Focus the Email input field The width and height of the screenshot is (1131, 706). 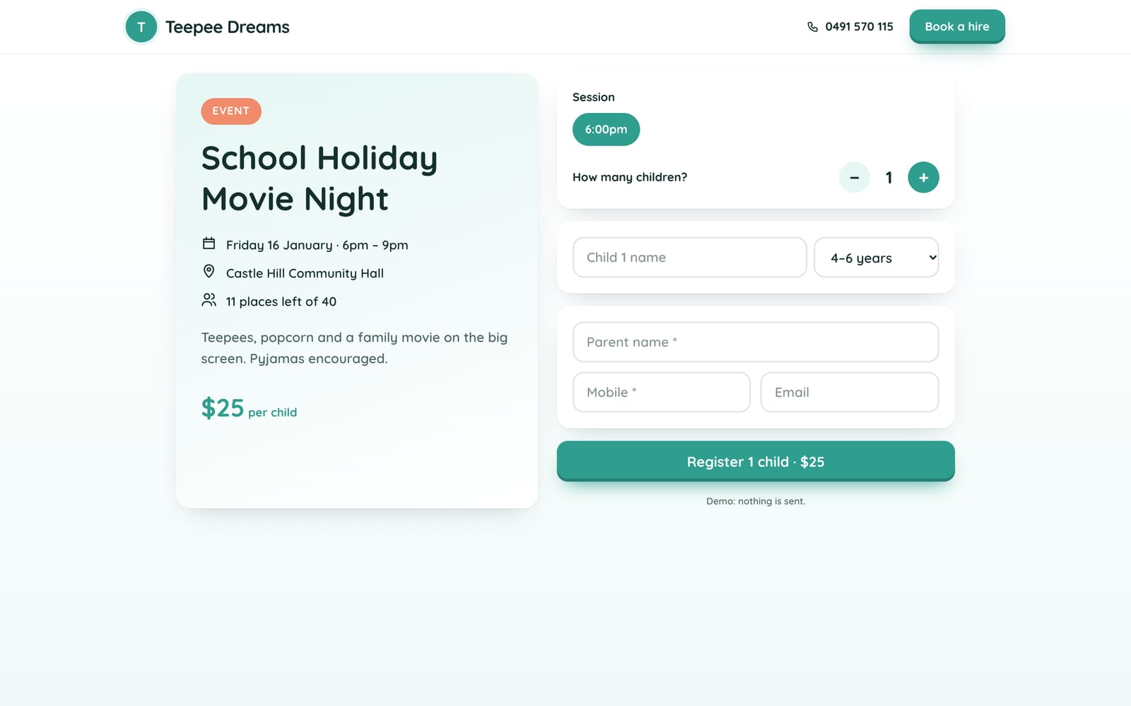pyautogui.click(x=850, y=393)
